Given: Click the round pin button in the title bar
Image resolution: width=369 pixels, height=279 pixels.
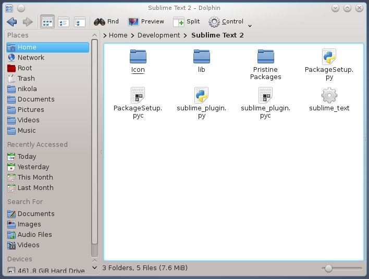Looking at the screenshot, I should 21,8.
